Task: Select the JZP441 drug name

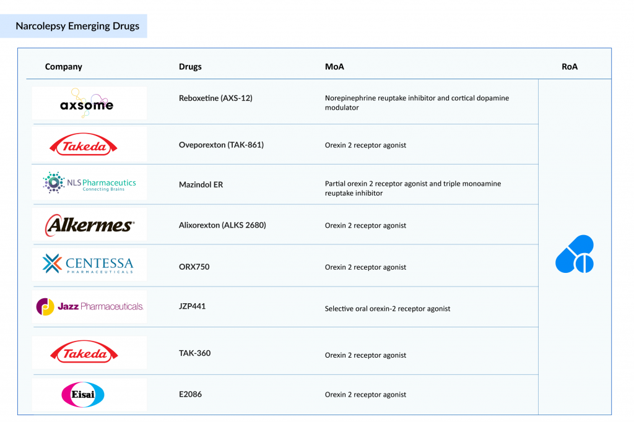Action: (192, 306)
